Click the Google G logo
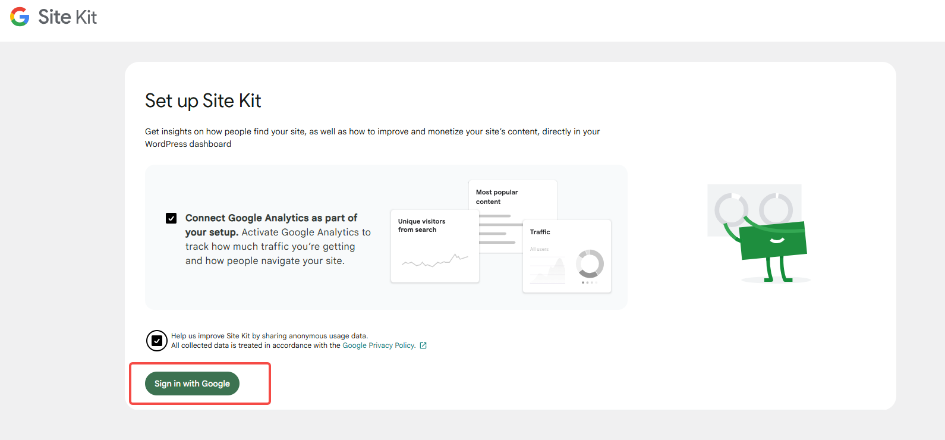 20,17
